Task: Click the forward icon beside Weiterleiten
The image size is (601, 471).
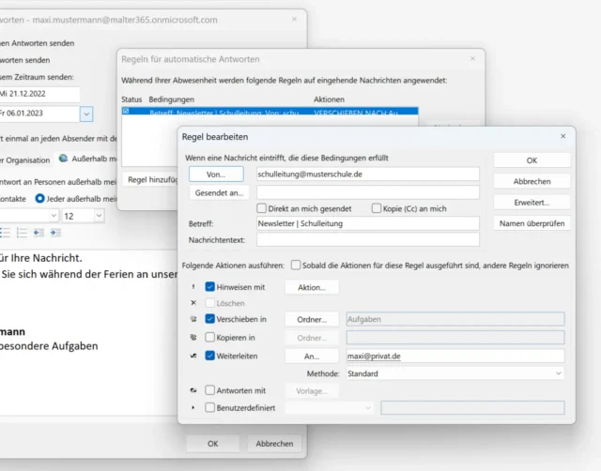Action: tap(193, 356)
